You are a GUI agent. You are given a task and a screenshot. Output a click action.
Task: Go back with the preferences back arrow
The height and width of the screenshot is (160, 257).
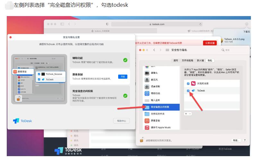point(155,50)
